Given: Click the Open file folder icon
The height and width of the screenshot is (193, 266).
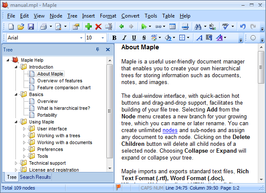Looking at the screenshot, I should click(21, 27).
